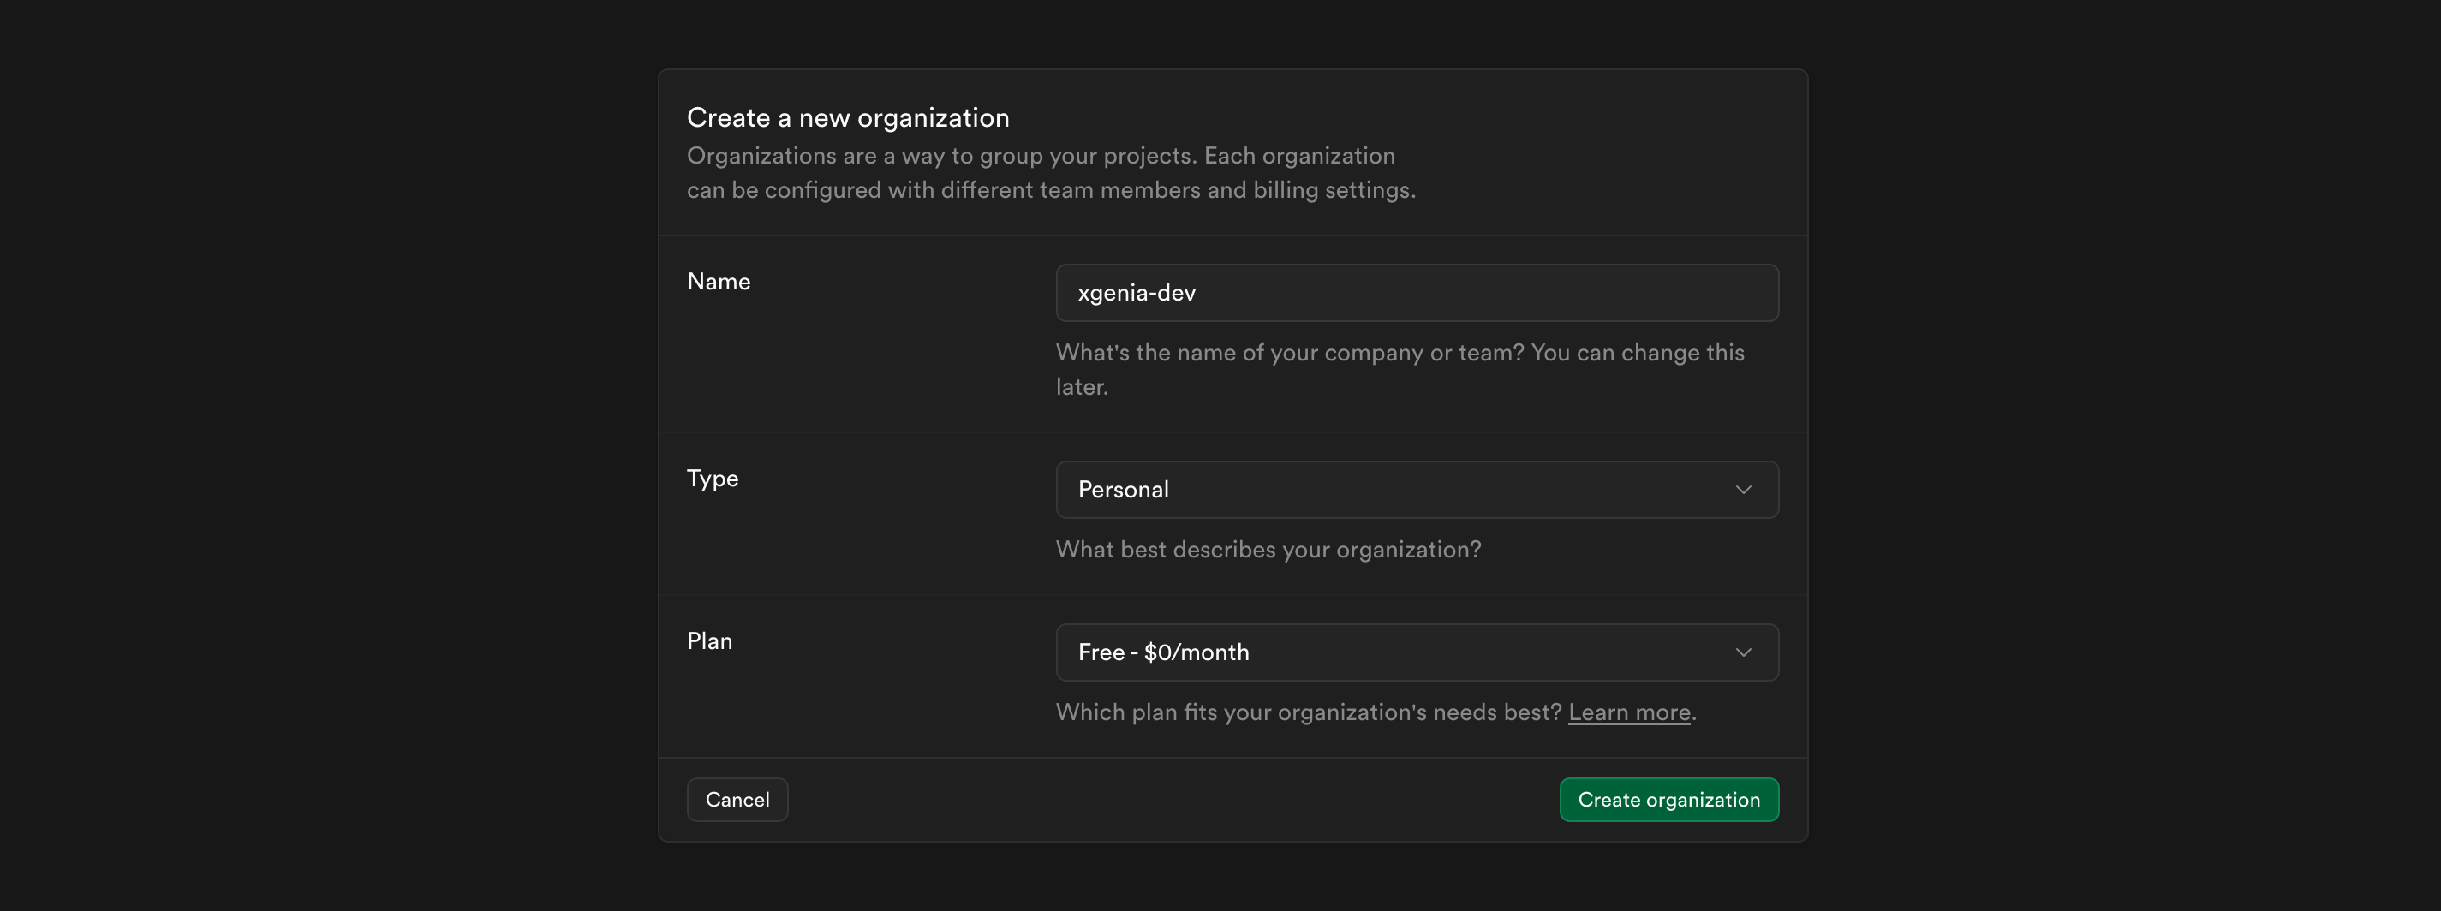View plan options for your organization
Viewport: 2441px width, 911px height.
[1416, 652]
